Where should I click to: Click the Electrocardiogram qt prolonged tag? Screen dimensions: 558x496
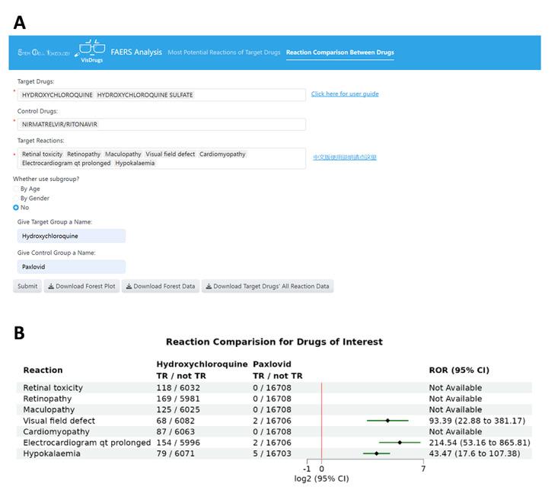pyautogui.click(x=66, y=164)
